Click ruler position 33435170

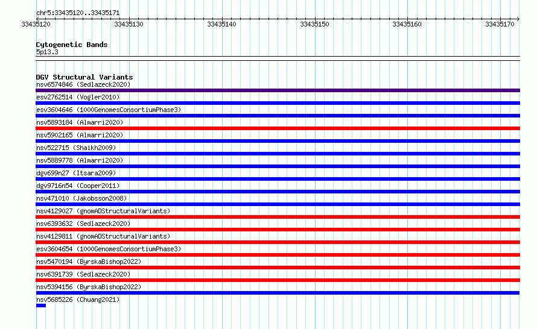(500, 24)
